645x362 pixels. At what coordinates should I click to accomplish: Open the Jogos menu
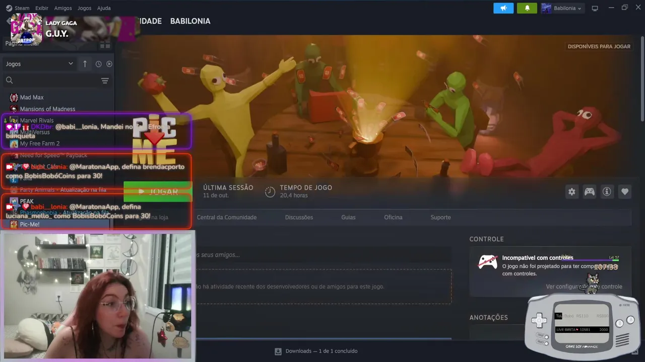(84, 8)
